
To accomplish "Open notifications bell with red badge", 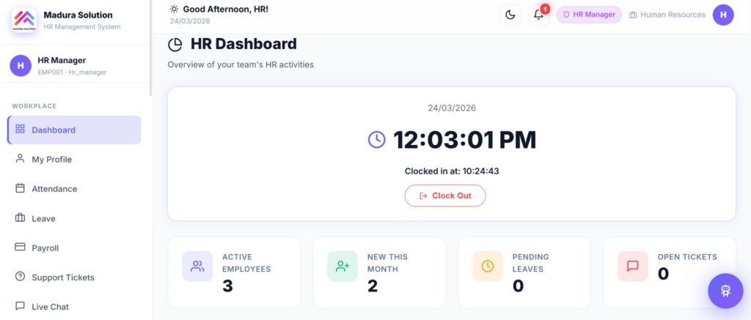I will click(x=538, y=15).
